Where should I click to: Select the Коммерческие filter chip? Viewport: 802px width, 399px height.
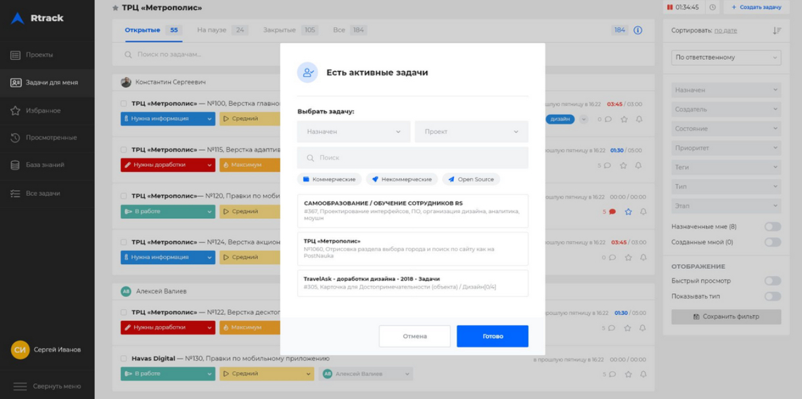click(330, 179)
